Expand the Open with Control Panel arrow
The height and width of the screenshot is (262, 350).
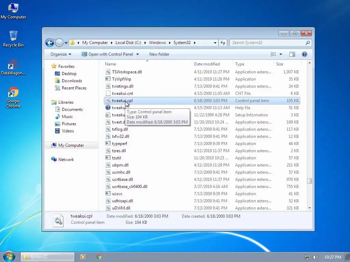tap(137, 54)
